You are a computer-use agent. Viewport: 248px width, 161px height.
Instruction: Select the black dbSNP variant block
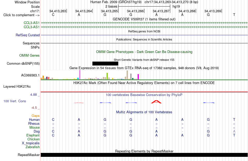pos(105,63)
